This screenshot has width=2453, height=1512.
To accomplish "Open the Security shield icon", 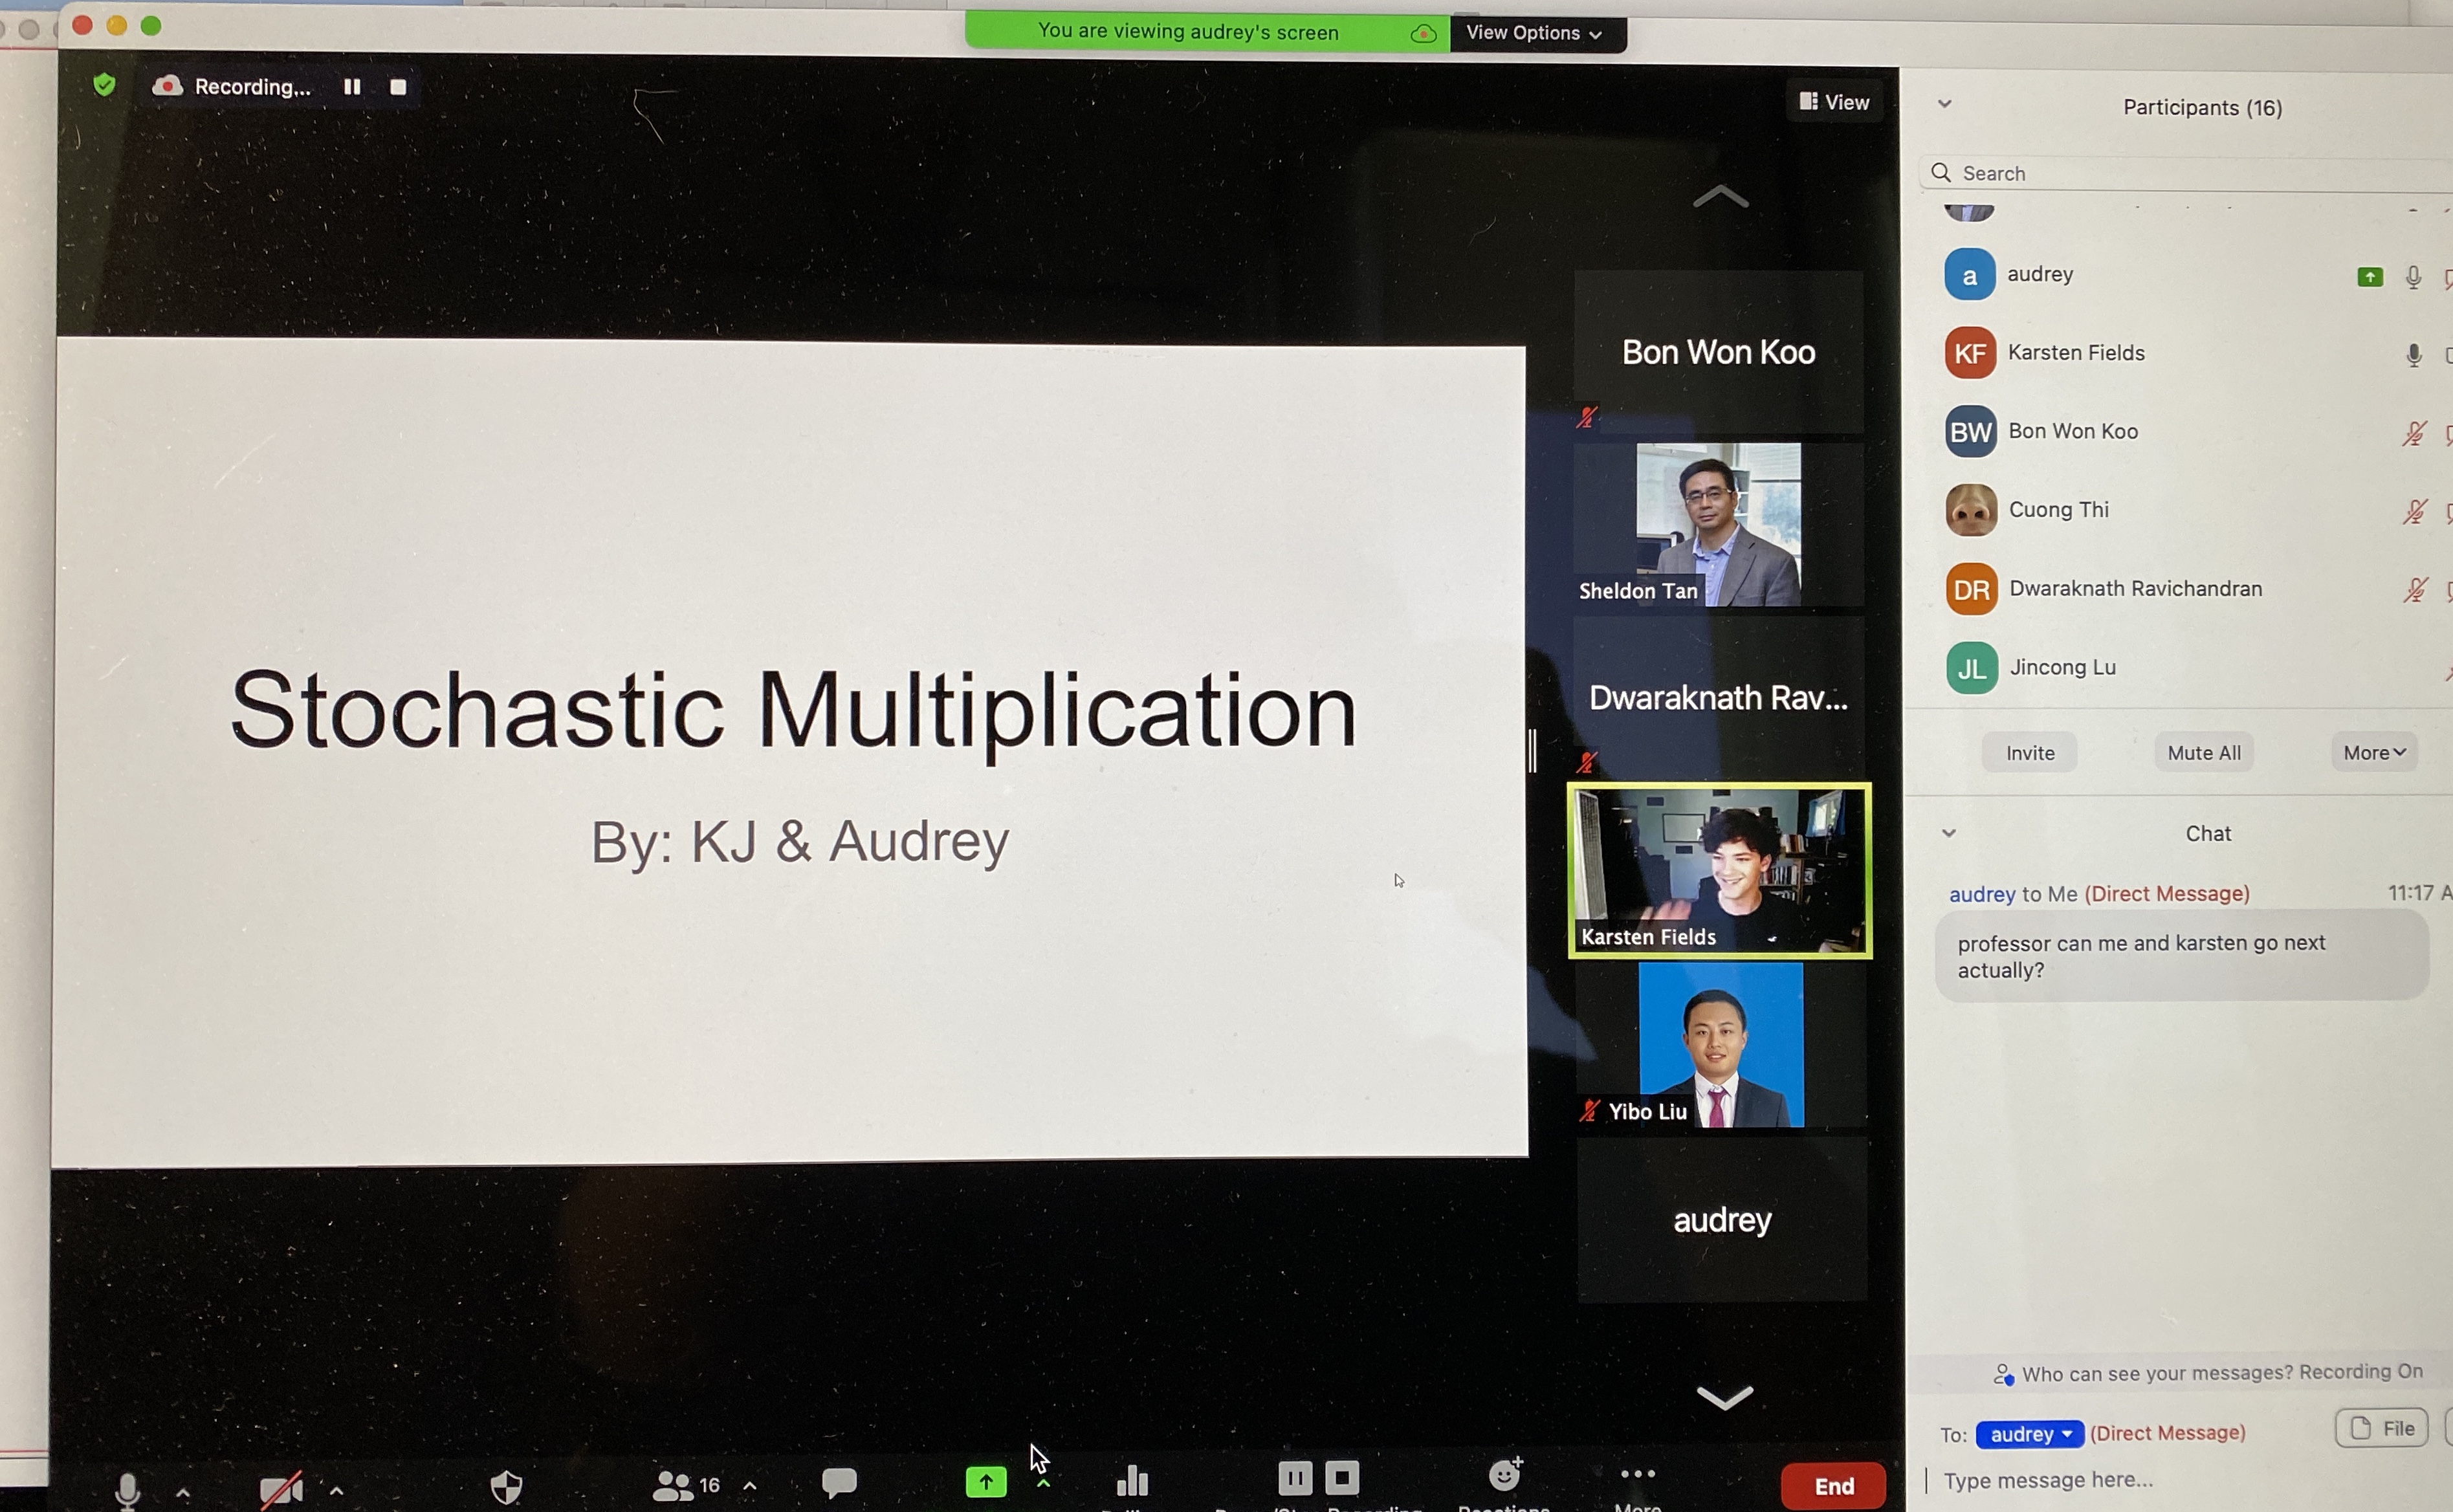I will click(507, 1486).
